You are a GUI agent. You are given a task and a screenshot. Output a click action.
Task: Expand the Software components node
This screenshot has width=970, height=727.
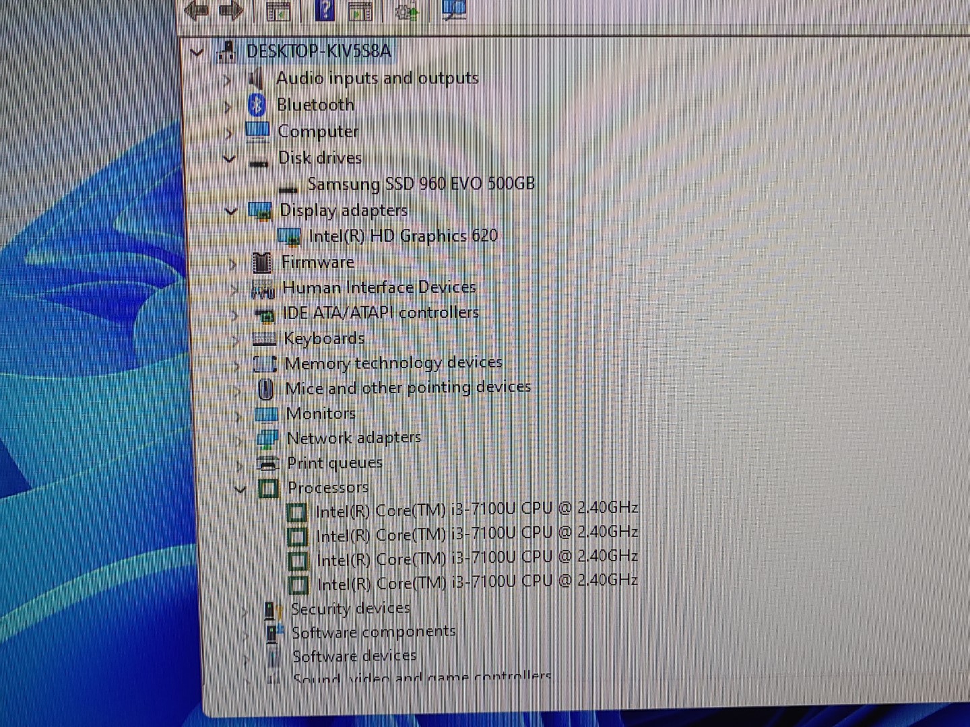(246, 635)
